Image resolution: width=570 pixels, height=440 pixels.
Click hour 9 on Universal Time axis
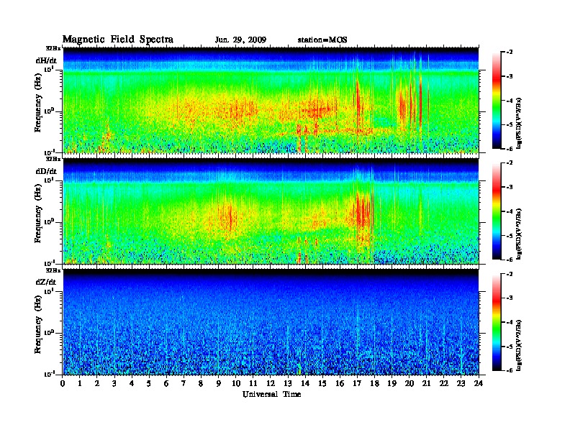[x=219, y=384]
